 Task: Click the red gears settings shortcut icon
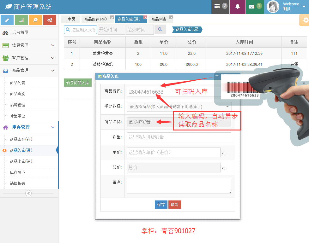click(x=50, y=20)
